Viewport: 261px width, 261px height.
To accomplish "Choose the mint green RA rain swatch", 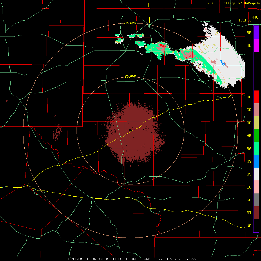I will (x=256, y=148).
